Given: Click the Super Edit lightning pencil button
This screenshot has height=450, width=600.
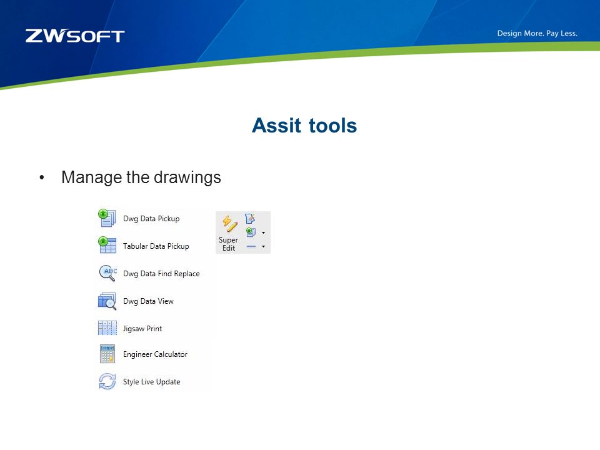Looking at the screenshot, I should [229, 232].
